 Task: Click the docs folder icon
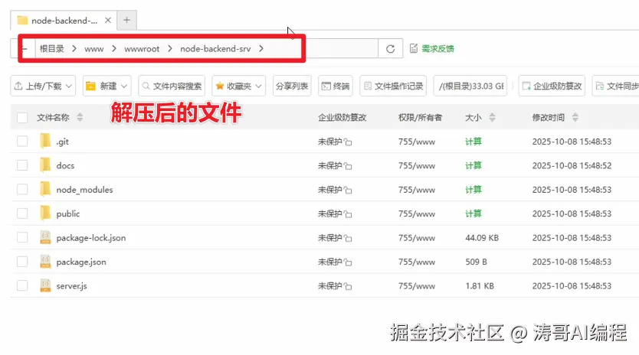click(45, 165)
